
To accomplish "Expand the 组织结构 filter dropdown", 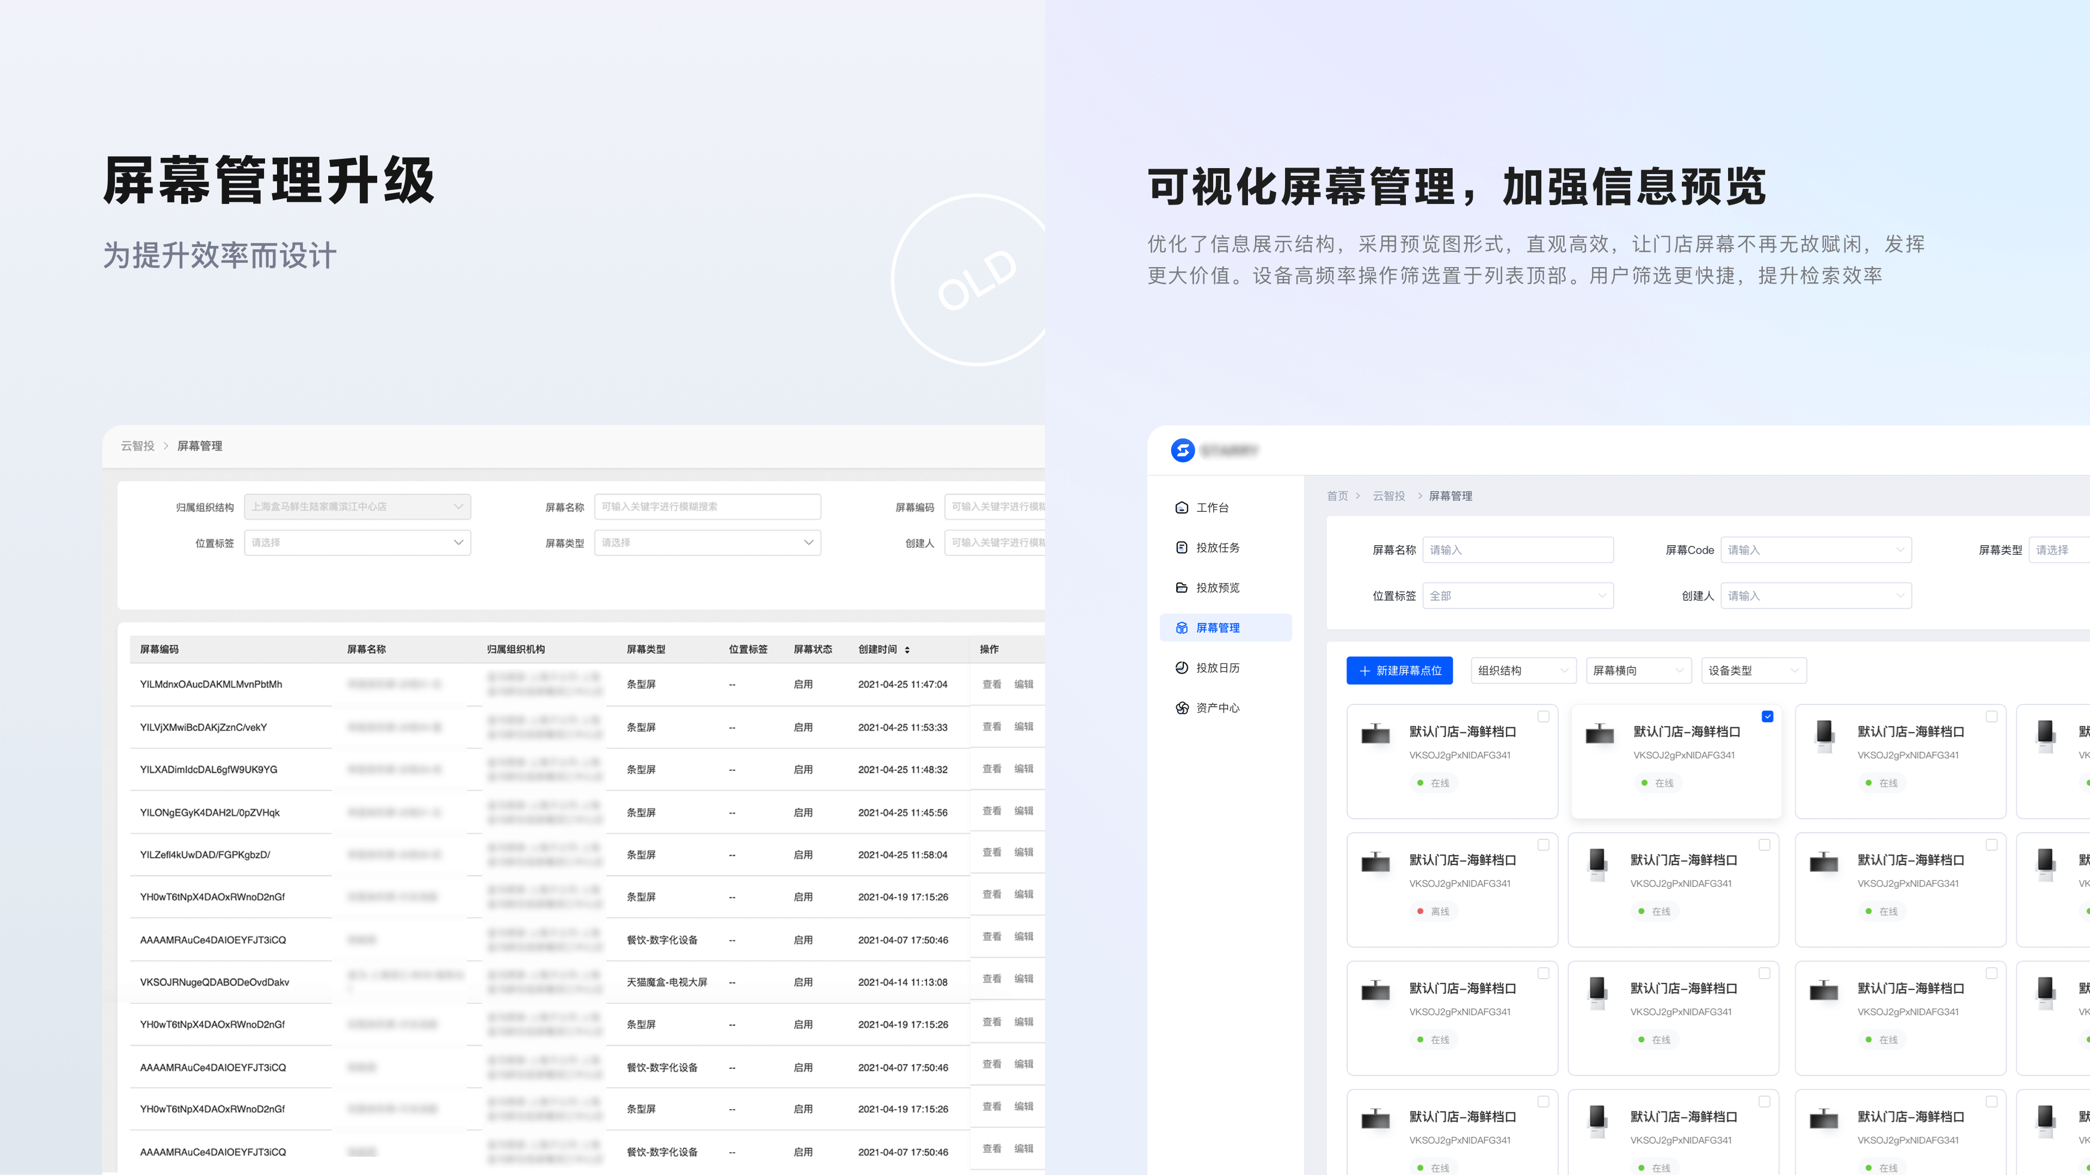I will 1523,671.
